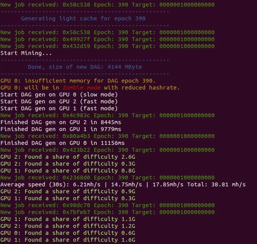Click the "Done, size of new DAG" message
Image resolution: width=257 pixels, height=244 pixels.
[x=85, y=67]
